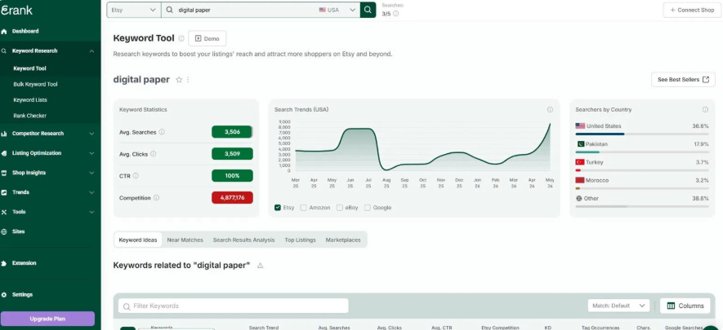Click info icon next to Competition

[156, 198]
